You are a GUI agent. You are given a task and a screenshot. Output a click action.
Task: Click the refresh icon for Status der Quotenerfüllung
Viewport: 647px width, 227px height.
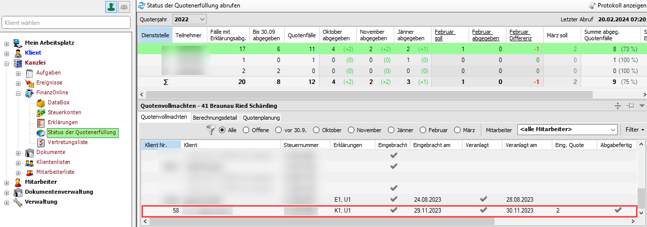pyautogui.click(x=142, y=6)
